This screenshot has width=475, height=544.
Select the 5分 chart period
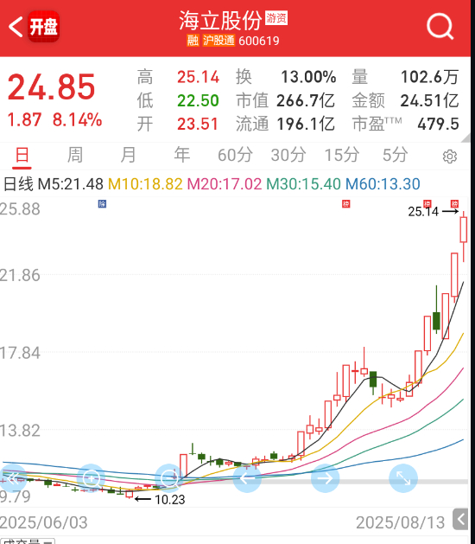click(x=395, y=155)
